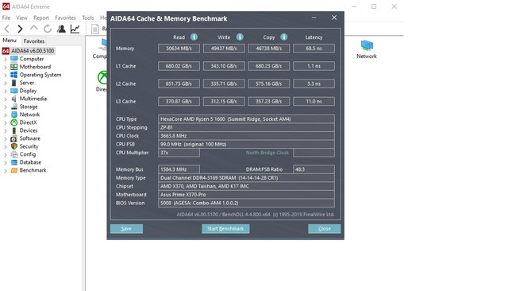Expand the Benchmark tree node

click(x=6, y=170)
